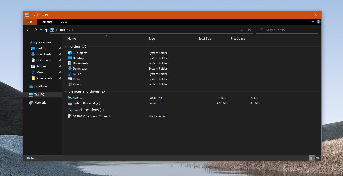Click the chevron before This PC in address bar
This screenshot has height=176, width=343.
(x=57, y=30)
